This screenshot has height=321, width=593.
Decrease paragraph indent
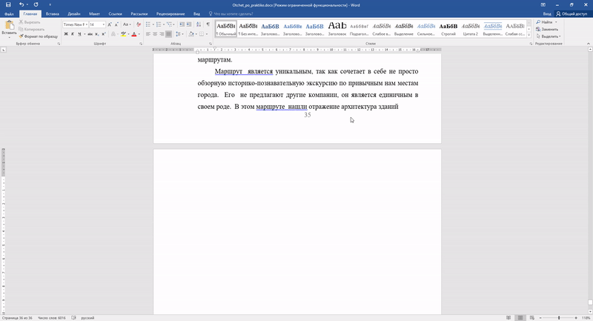(182, 24)
